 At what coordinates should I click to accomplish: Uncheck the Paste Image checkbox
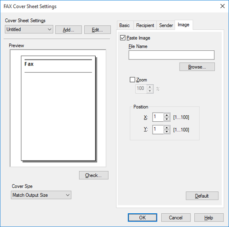[123, 38]
